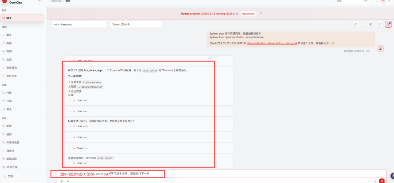Expand the 1 tool web_fetch row
Viewport: 394px width, 183px height.
82,61
